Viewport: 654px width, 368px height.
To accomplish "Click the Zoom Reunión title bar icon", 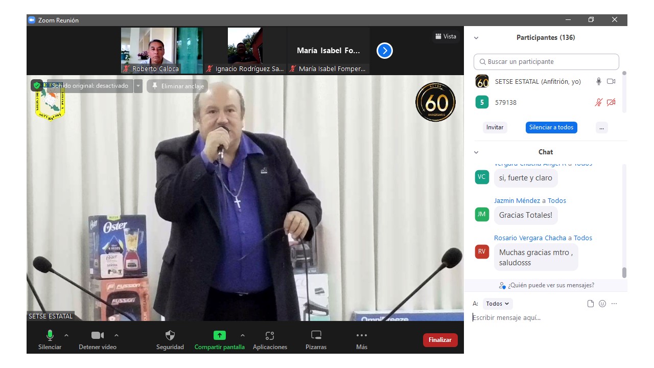I will coord(31,20).
